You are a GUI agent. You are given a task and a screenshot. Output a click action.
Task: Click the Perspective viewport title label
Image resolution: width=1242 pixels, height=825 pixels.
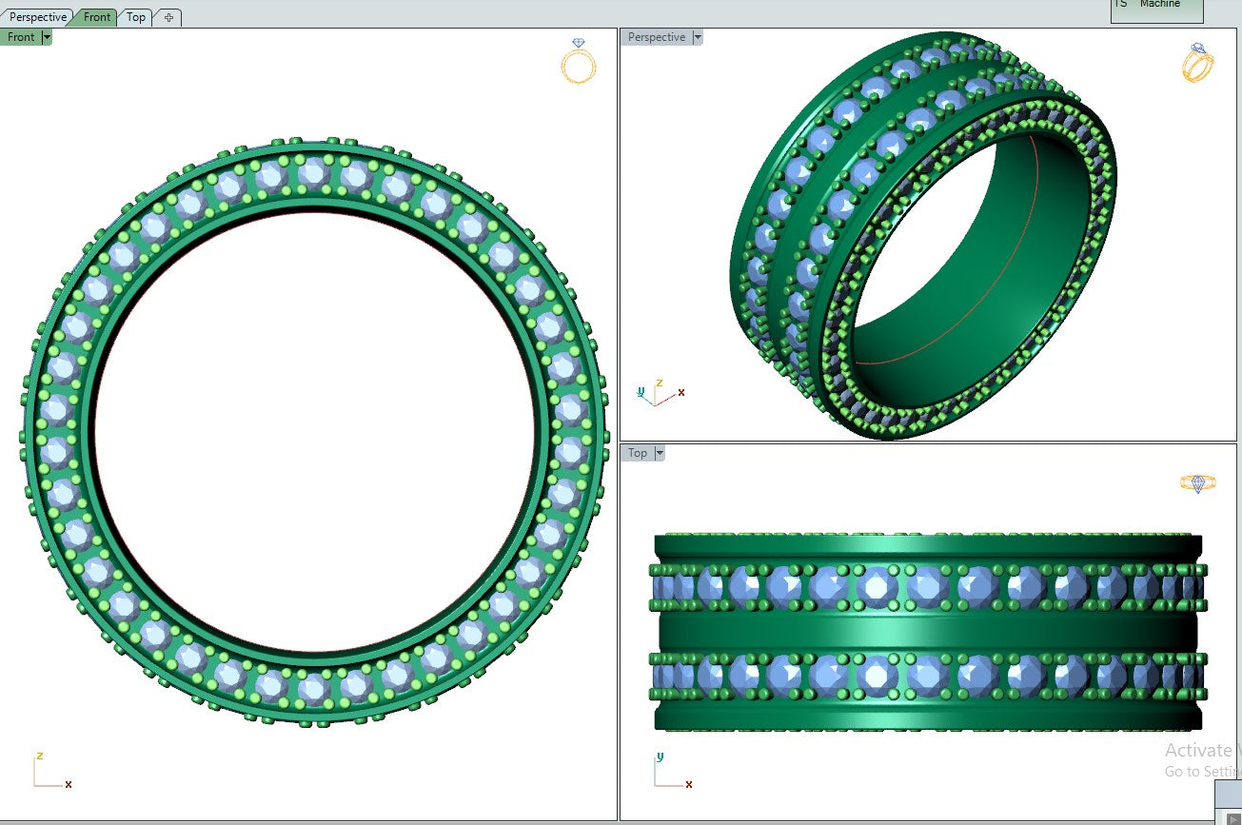click(x=656, y=37)
